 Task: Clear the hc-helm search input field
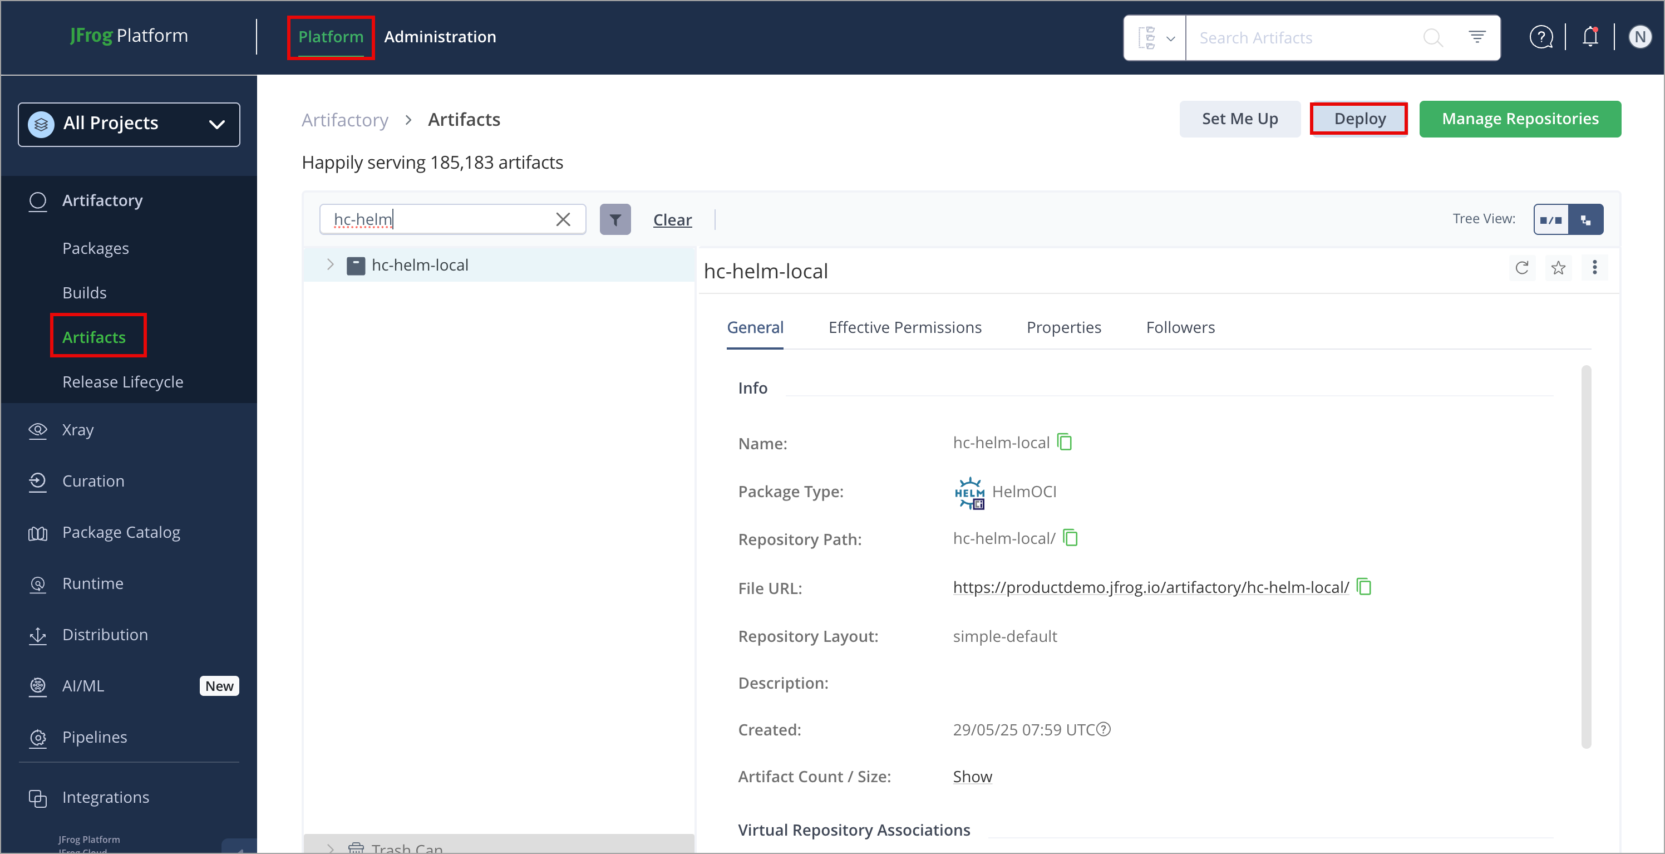pos(562,219)
